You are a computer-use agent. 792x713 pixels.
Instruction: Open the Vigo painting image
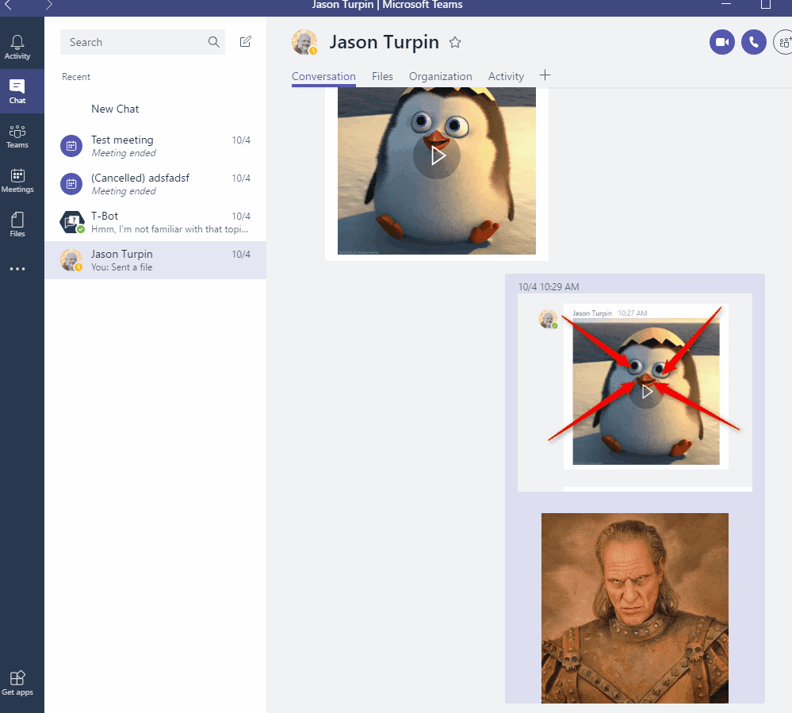pyautogui.click(x=635, y=608)
